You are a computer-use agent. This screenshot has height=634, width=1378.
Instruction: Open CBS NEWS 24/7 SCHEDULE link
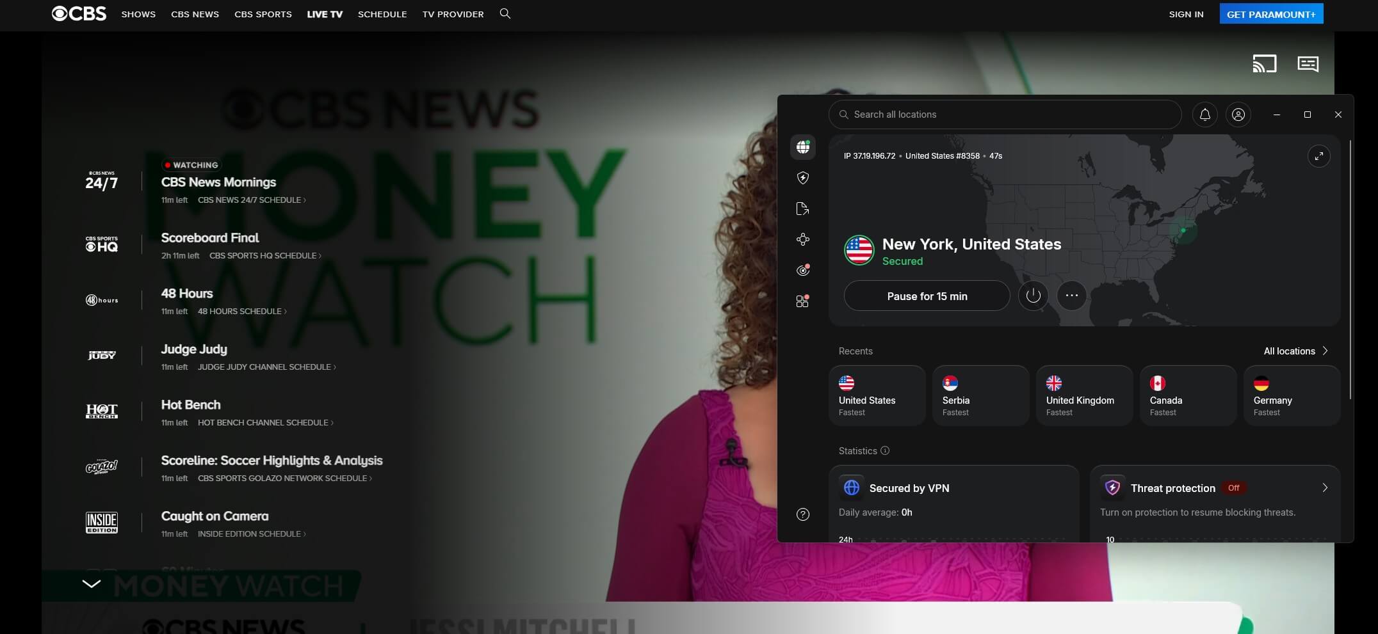252,200
